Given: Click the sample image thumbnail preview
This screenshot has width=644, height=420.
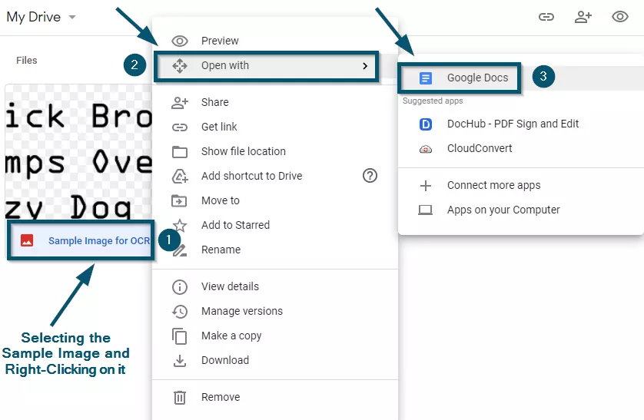Looking at the screenshot, I should (79, 153).
